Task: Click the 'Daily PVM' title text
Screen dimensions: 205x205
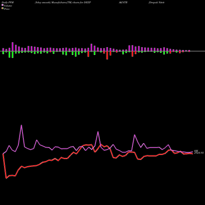Action: pyautogui.click(x=7, y=2)
